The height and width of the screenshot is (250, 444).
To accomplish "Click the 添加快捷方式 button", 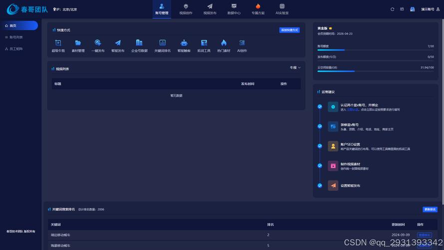I will [289, 30].
